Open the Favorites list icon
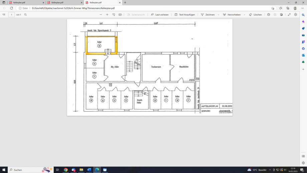The height and width of the screenshot is (173, 307). tap(281, 8)
